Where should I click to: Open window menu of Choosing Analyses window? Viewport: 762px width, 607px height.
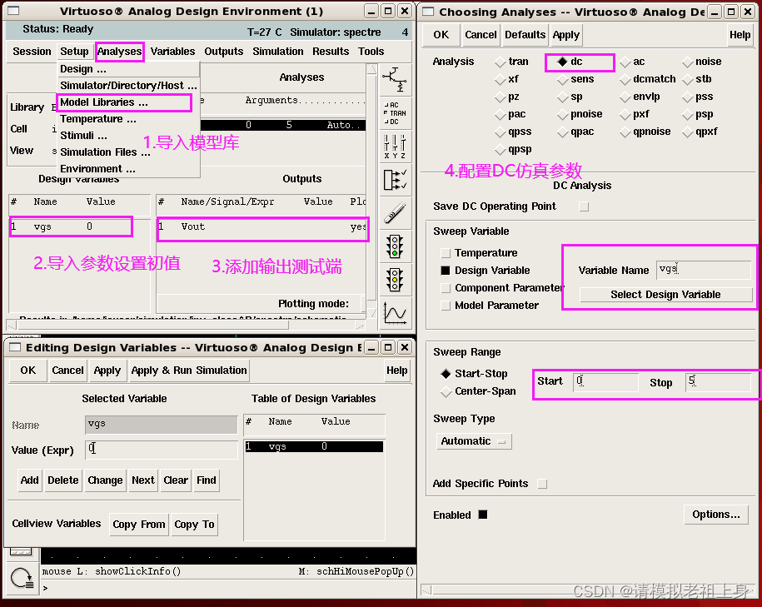(428, 11)
